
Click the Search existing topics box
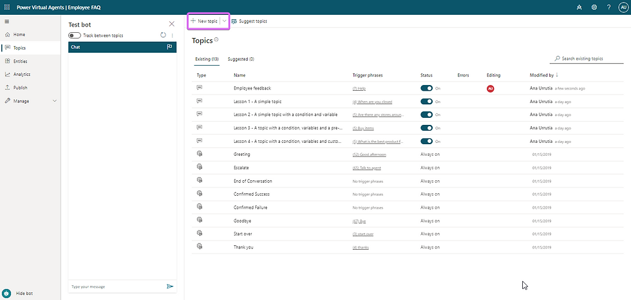coord(587,59)
